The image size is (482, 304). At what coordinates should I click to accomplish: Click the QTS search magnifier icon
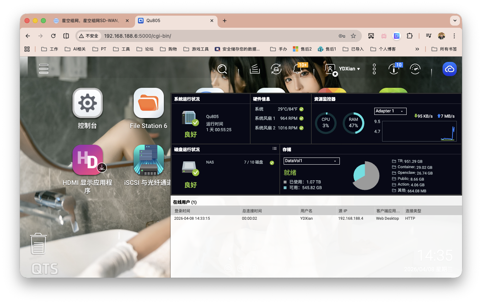click(x=222, y=69)
